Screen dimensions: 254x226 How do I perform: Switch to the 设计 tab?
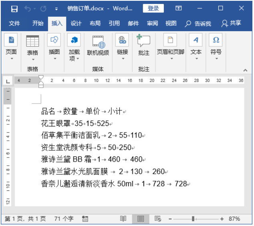pyautogui.click(x=76, y=24)
